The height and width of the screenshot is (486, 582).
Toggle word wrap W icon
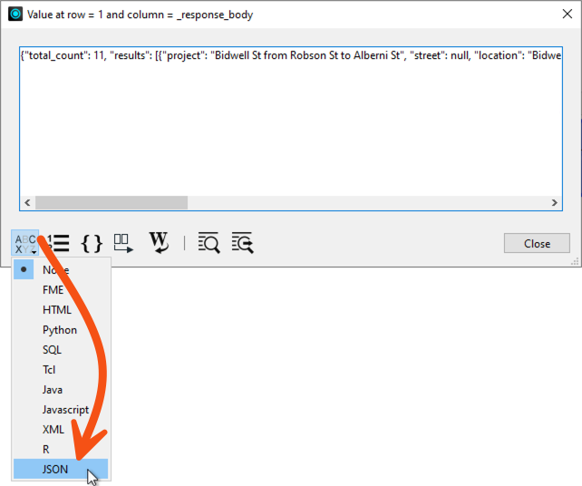pos(159,243)
